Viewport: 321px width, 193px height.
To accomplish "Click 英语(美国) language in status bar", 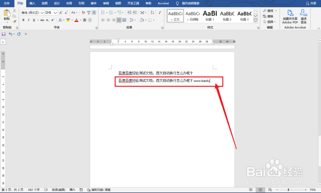I will click(x=58, y=190).
